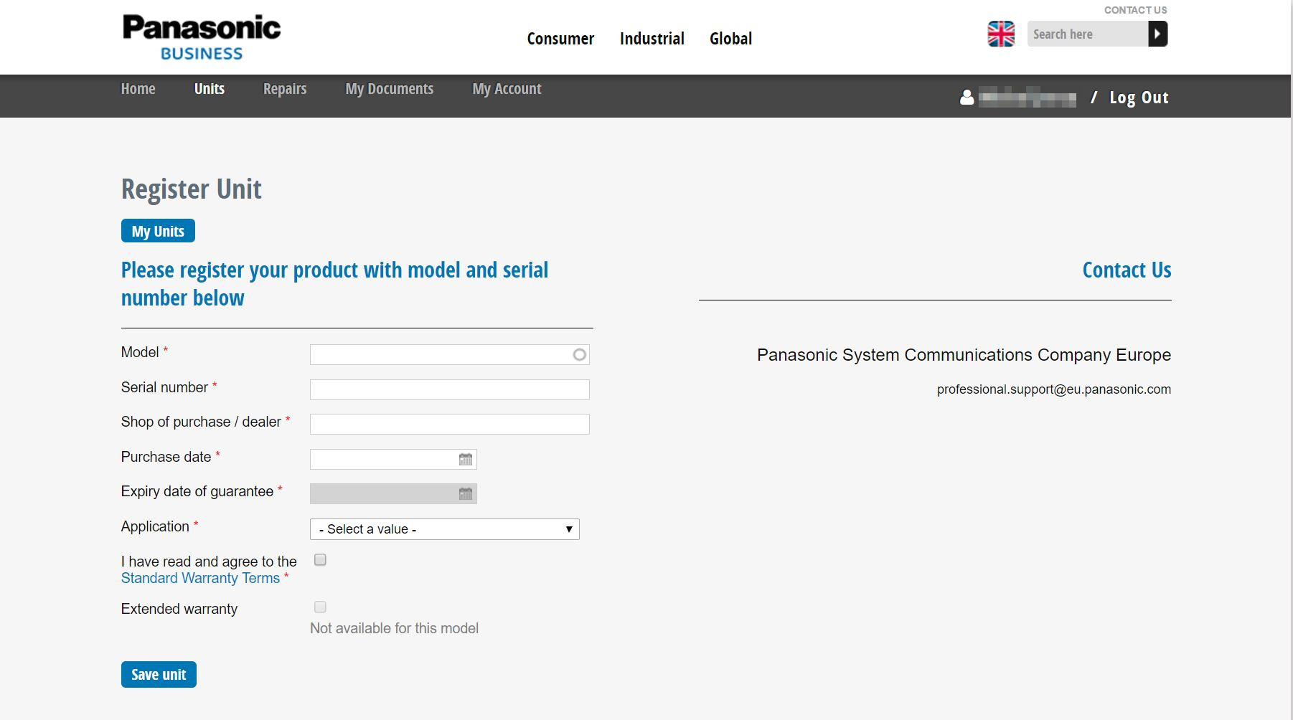The width and height of the screenshot is (1293, 720).
Task: Click the Contact Us heading
Action: click(1127, 270)
